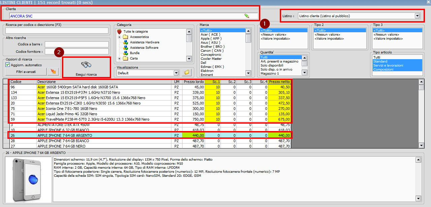Select row APPLE IPHONE 7 64 GB BIANCO

tap(150, 141)
